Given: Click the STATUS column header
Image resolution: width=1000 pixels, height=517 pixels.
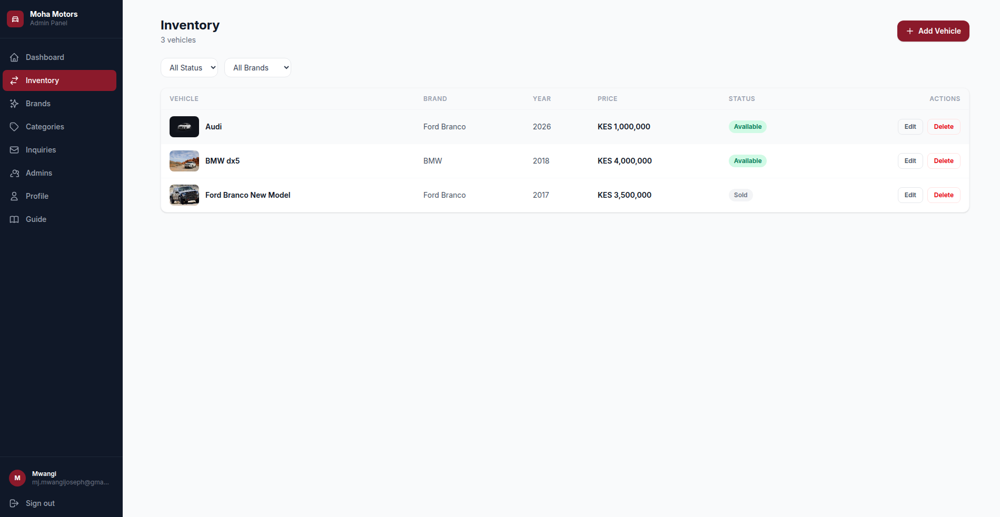Looking at the screenshot, I should coord(742,99).
